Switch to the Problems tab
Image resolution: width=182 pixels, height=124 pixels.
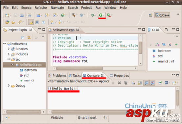[x=57, y=76]
